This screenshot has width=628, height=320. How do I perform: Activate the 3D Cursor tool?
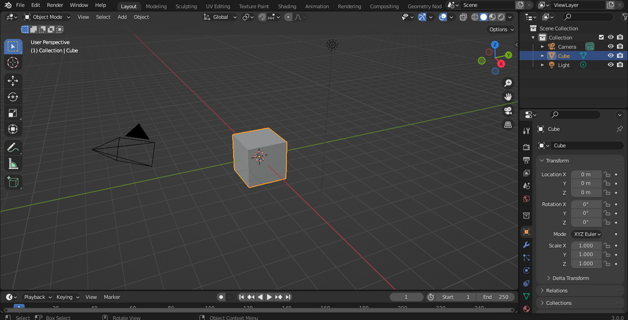coord(13,63)
